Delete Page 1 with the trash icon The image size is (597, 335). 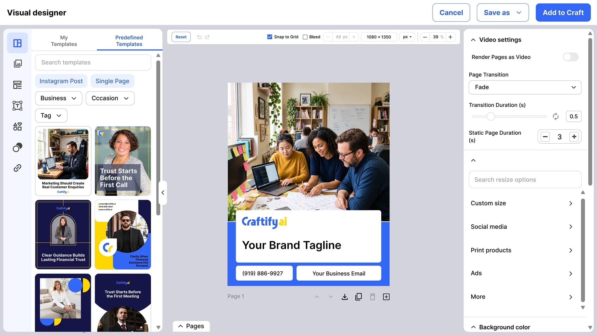(x=373, y=297)
